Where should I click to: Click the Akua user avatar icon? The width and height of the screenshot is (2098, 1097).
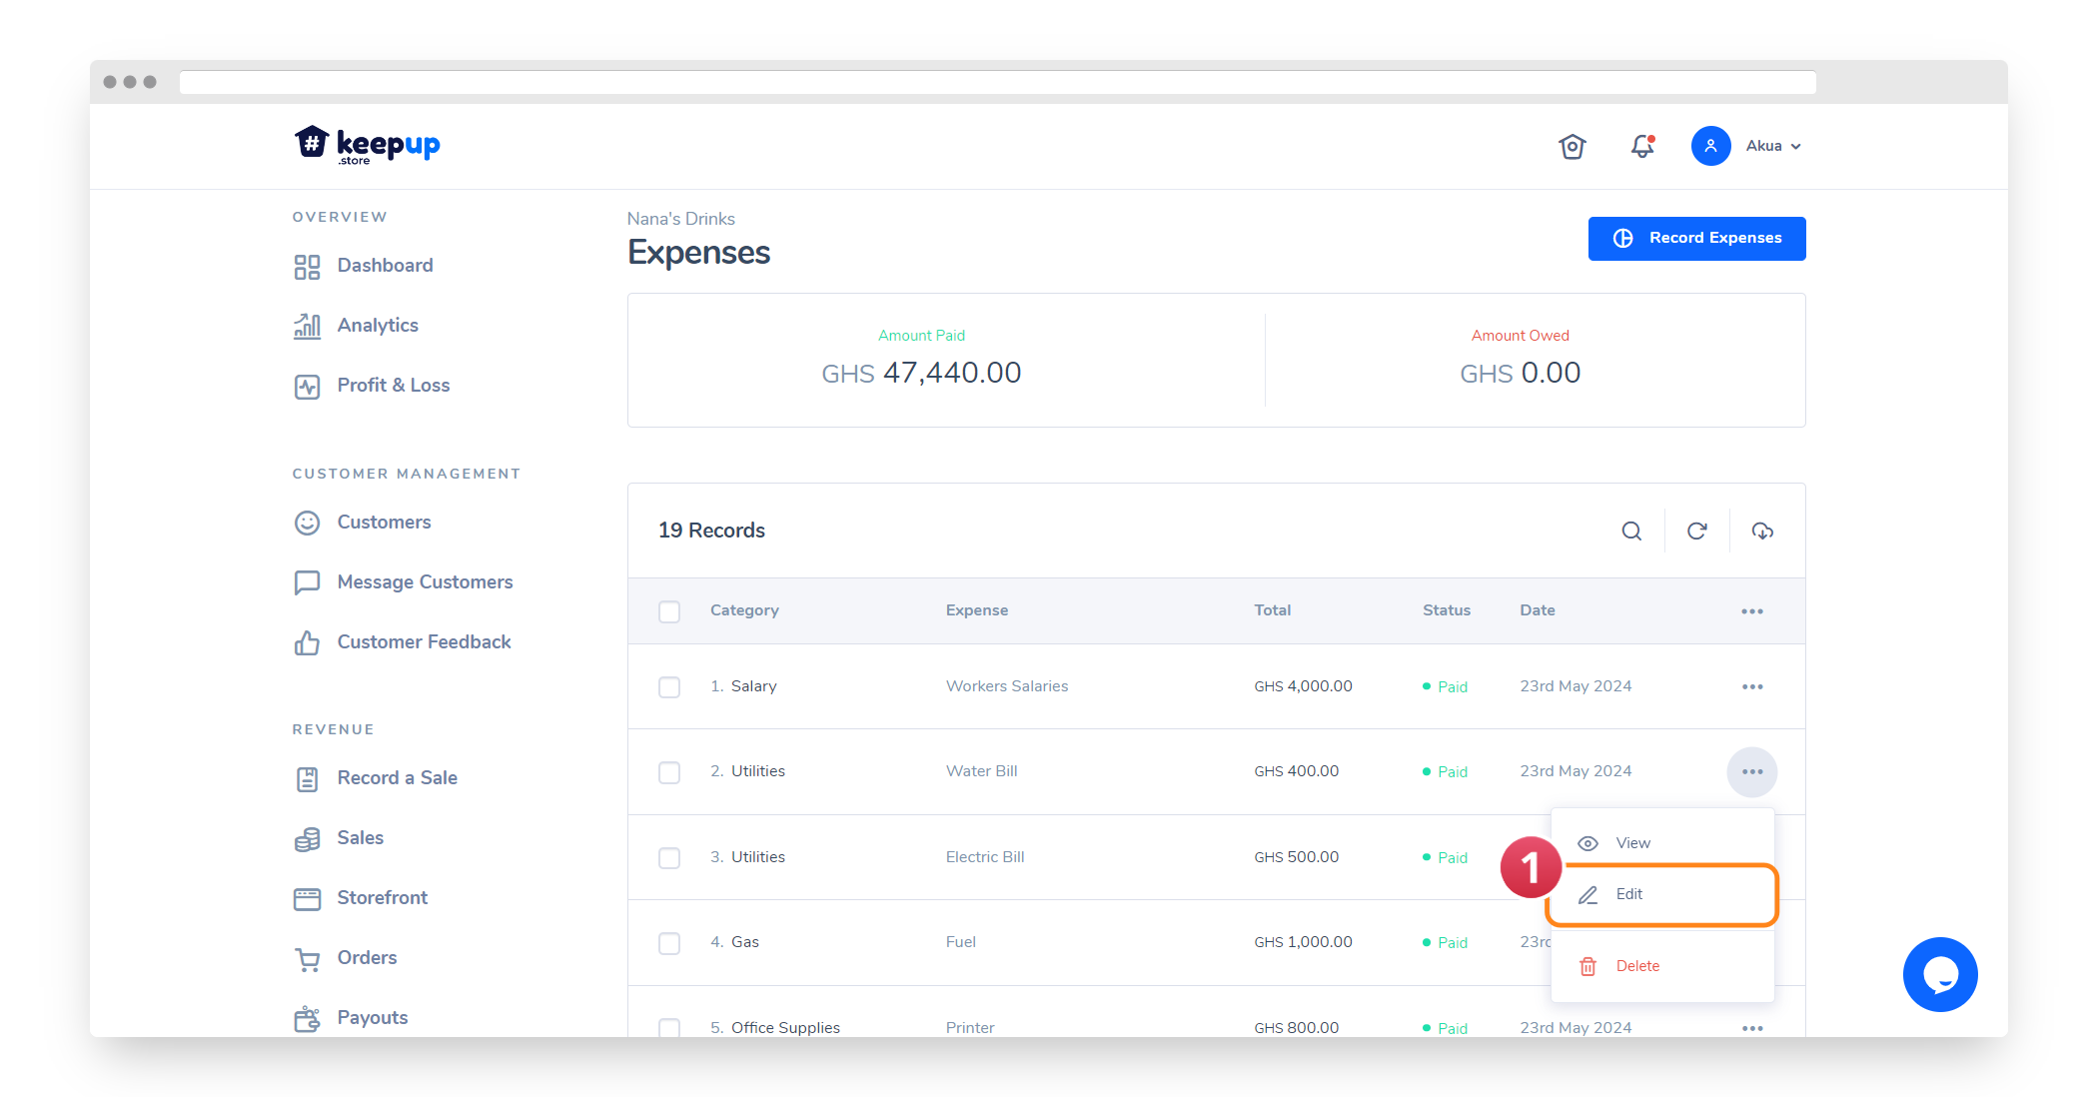tap(1710, 146)
